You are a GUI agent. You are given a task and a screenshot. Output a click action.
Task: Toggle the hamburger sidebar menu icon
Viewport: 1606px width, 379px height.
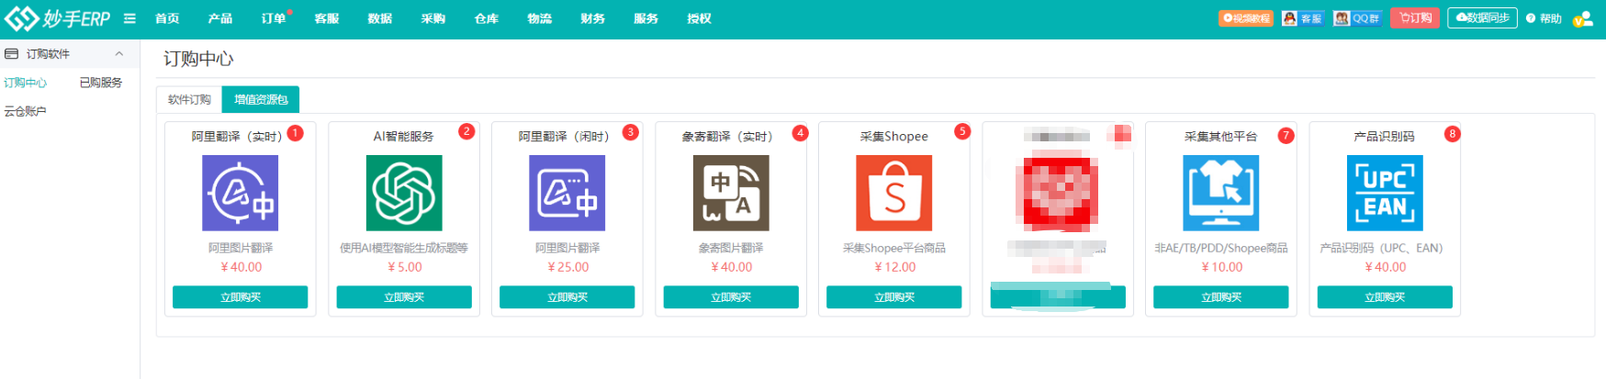129,18
